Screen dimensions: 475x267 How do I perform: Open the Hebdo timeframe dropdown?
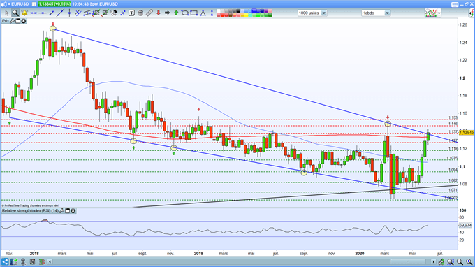pyautogui.click(x=375, y=13)
